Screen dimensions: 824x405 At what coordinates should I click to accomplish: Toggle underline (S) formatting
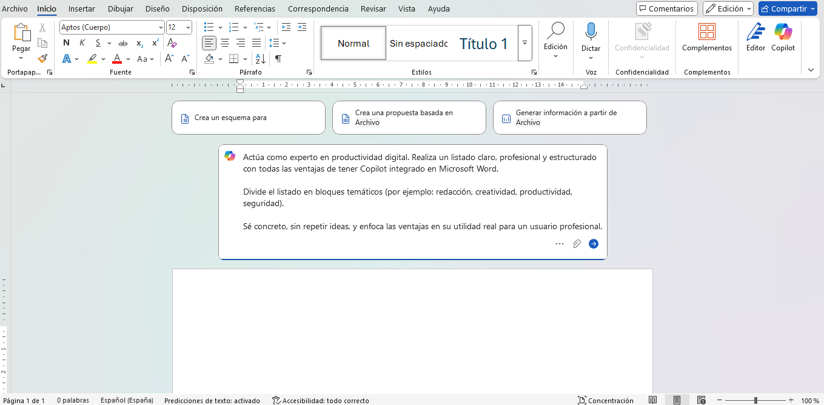click(98, 43)
